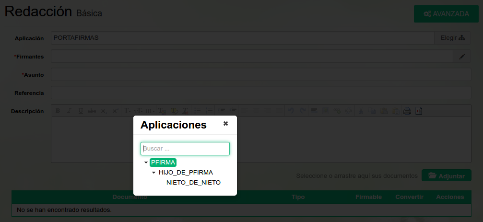Switch to AVANZADA editing mode

pos(446,14)
